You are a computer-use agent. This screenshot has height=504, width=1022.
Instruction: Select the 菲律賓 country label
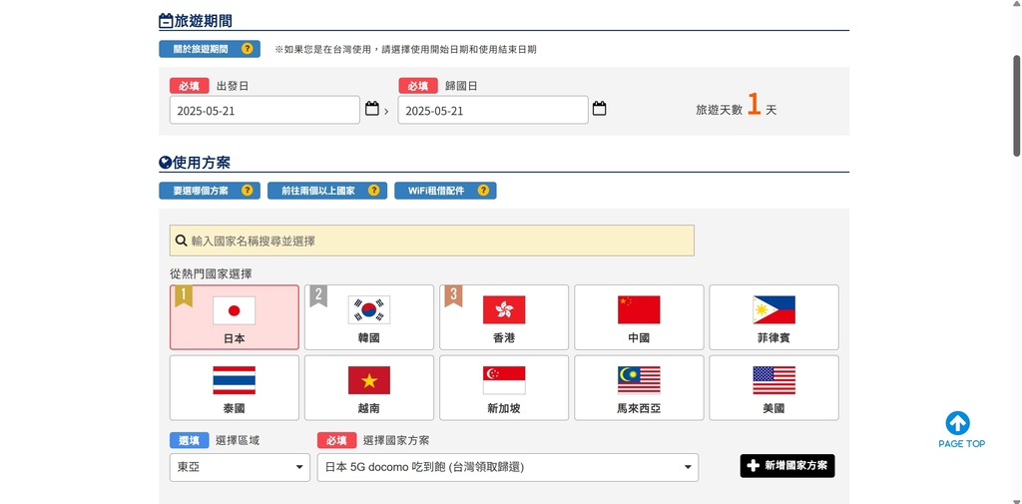pyautogui.click(x=773, y=338)
